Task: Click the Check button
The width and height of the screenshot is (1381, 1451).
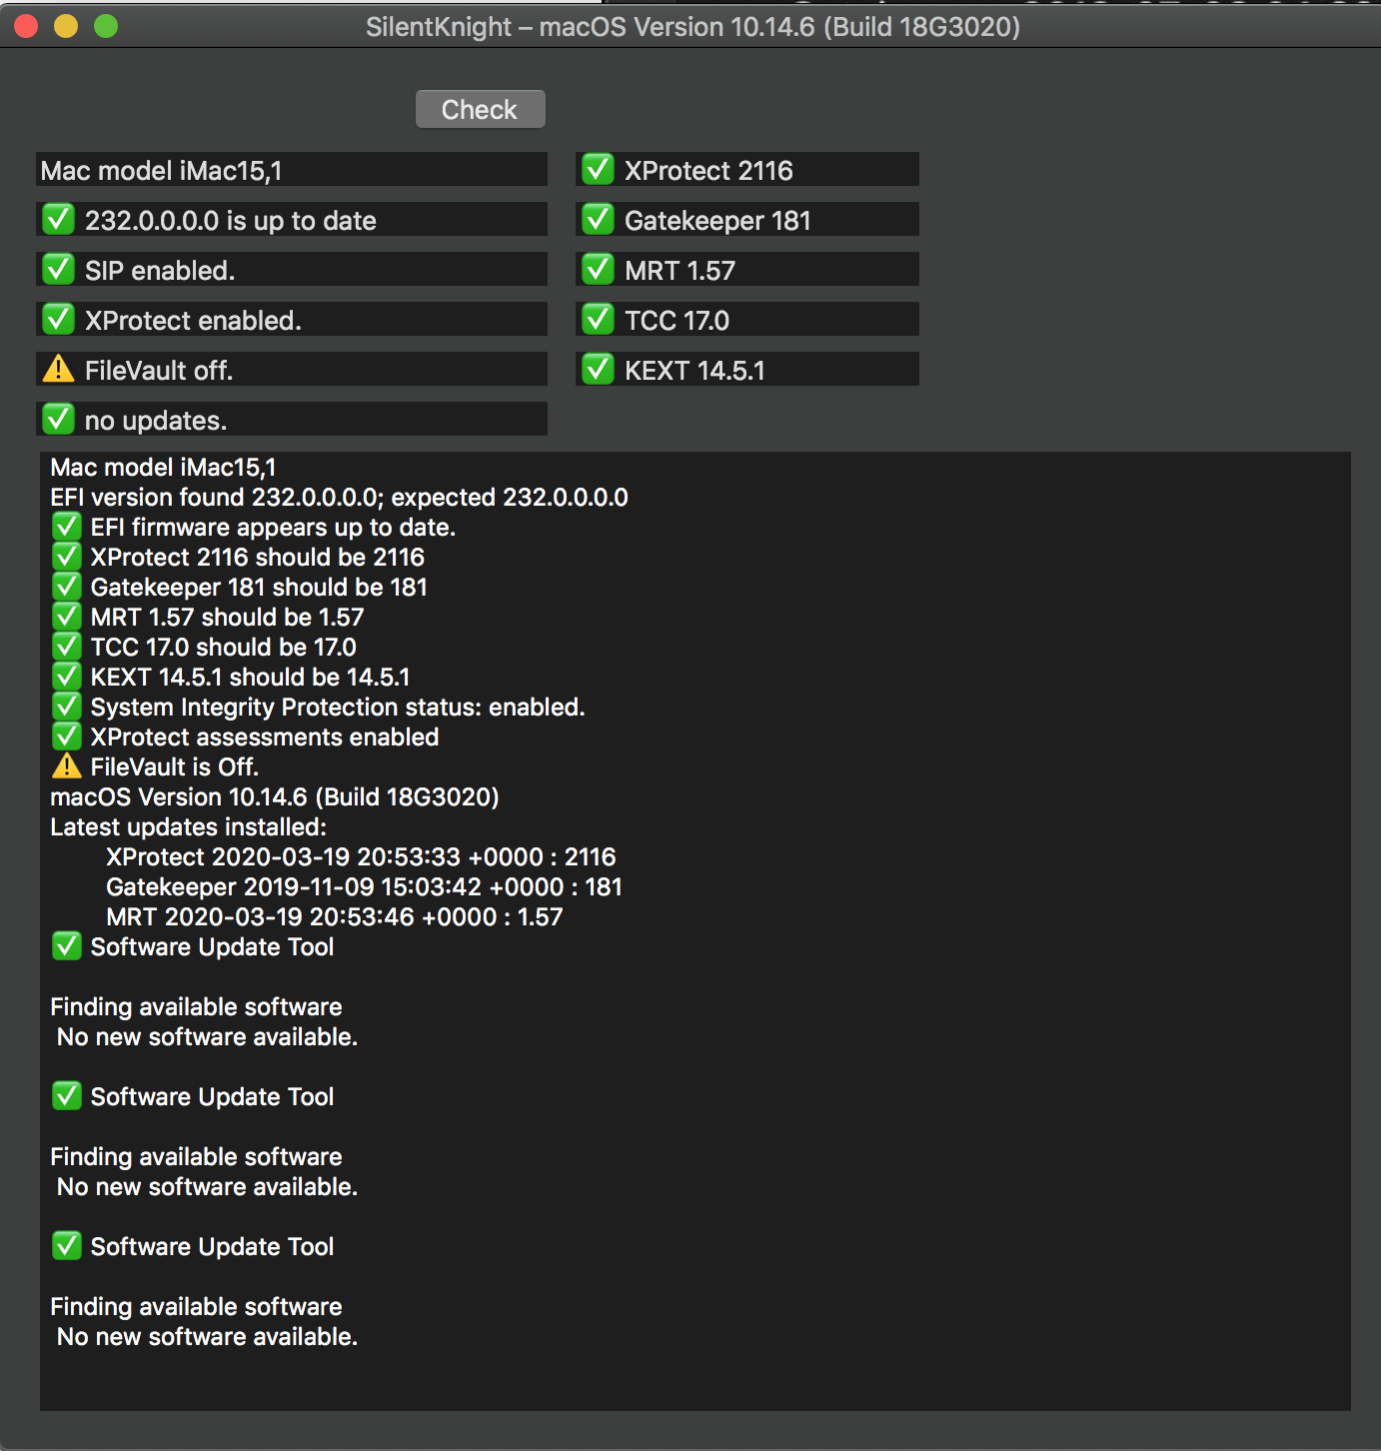Action: 480,109
